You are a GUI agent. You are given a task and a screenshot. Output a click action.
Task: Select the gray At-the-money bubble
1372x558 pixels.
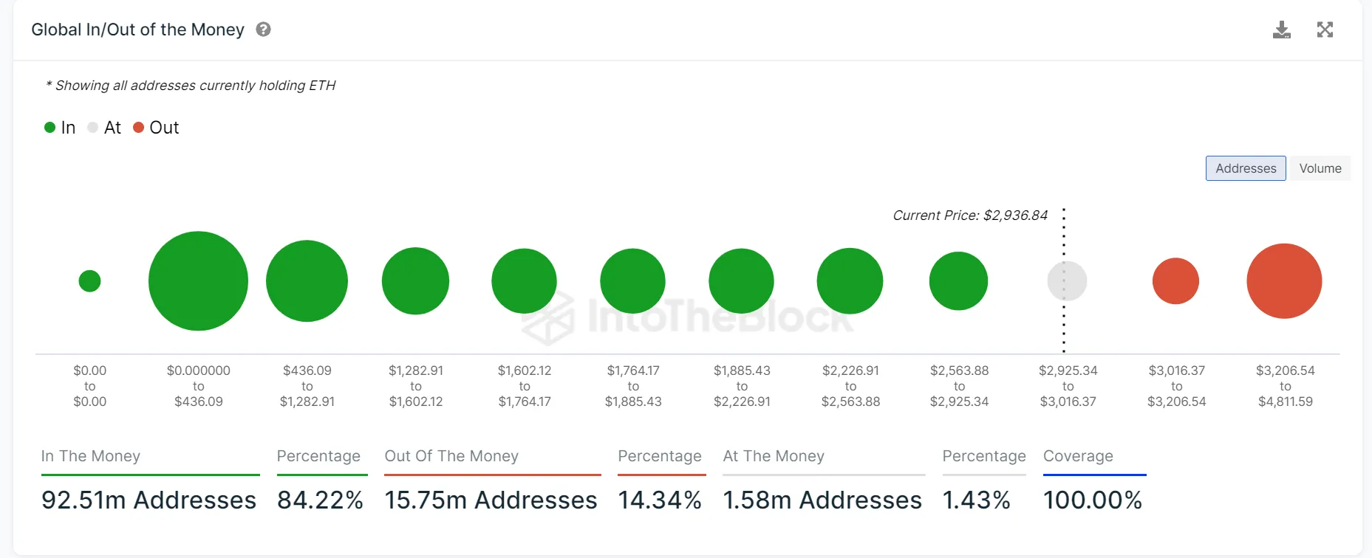(x=1067, y=281)
